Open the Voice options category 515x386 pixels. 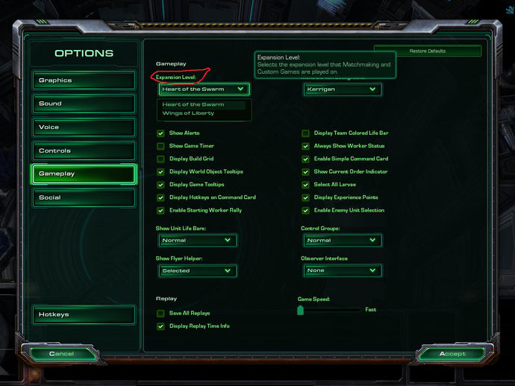click(84, 127)
